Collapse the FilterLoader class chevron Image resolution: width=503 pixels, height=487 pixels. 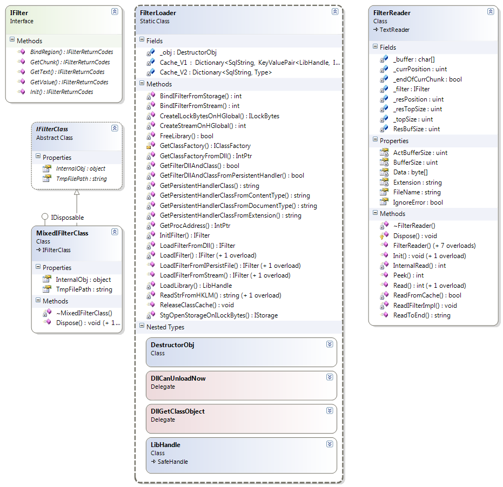[335, 11]
